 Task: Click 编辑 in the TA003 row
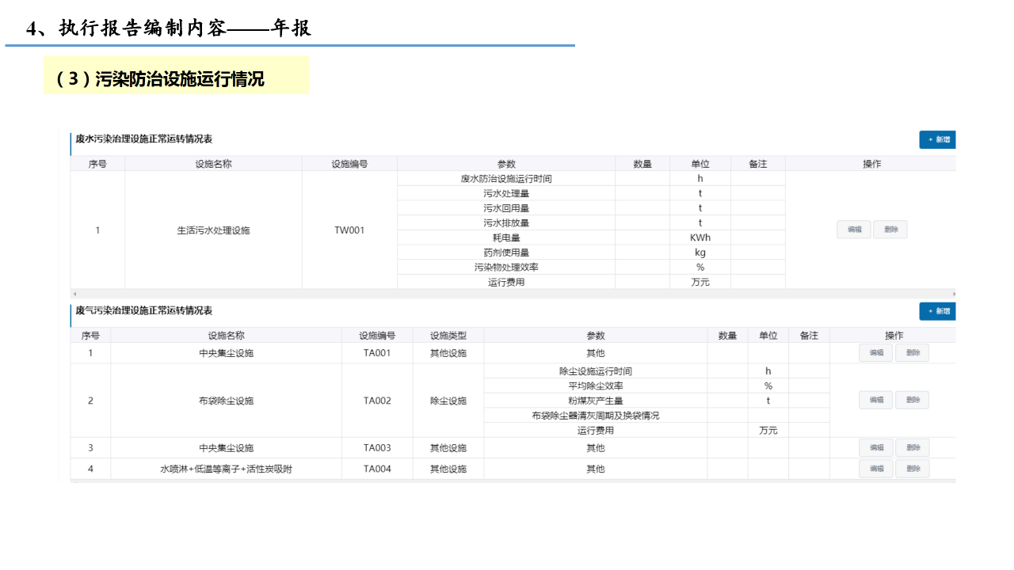[x=876, y=448]
